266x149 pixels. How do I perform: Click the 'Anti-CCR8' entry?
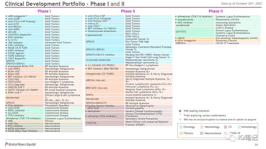click(x=14, y=19)
